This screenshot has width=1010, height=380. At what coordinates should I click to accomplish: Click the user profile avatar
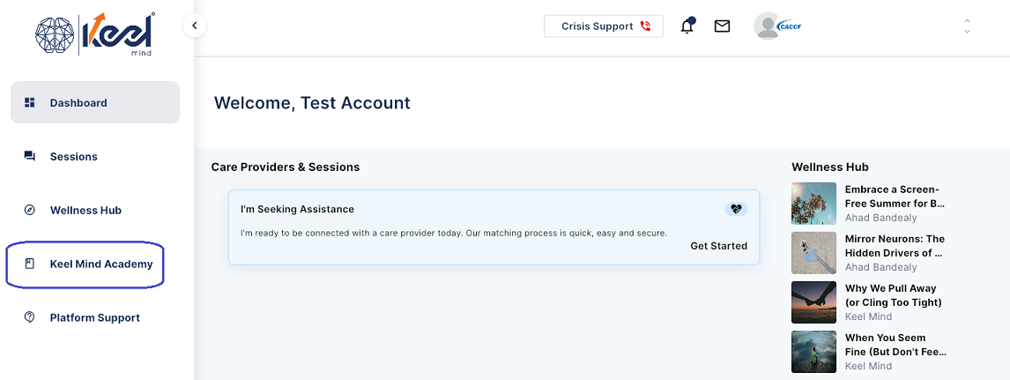coord(769,26)
